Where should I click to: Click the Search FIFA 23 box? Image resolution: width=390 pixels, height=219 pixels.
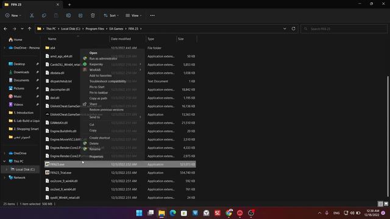[x=344, y=29]
